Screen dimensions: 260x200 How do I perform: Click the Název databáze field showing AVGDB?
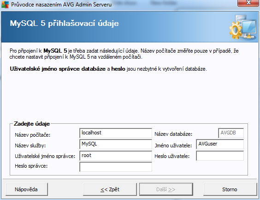[231, 133]
